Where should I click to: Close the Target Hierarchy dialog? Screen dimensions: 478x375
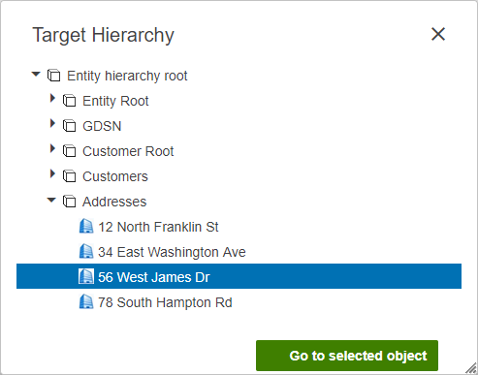438,34
